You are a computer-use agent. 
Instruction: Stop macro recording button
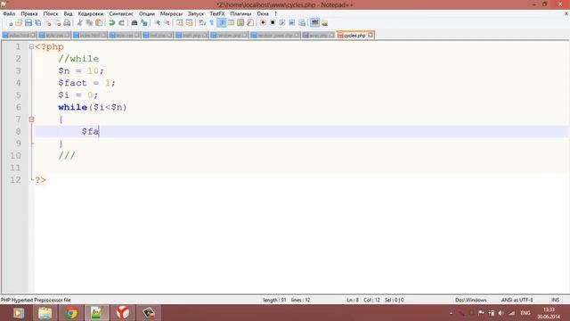tap(273, 23)
